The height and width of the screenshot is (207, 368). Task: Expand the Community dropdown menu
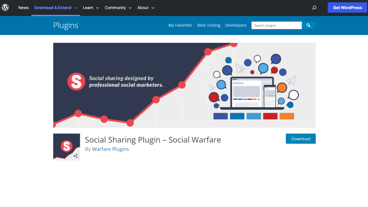click(118, 8)
